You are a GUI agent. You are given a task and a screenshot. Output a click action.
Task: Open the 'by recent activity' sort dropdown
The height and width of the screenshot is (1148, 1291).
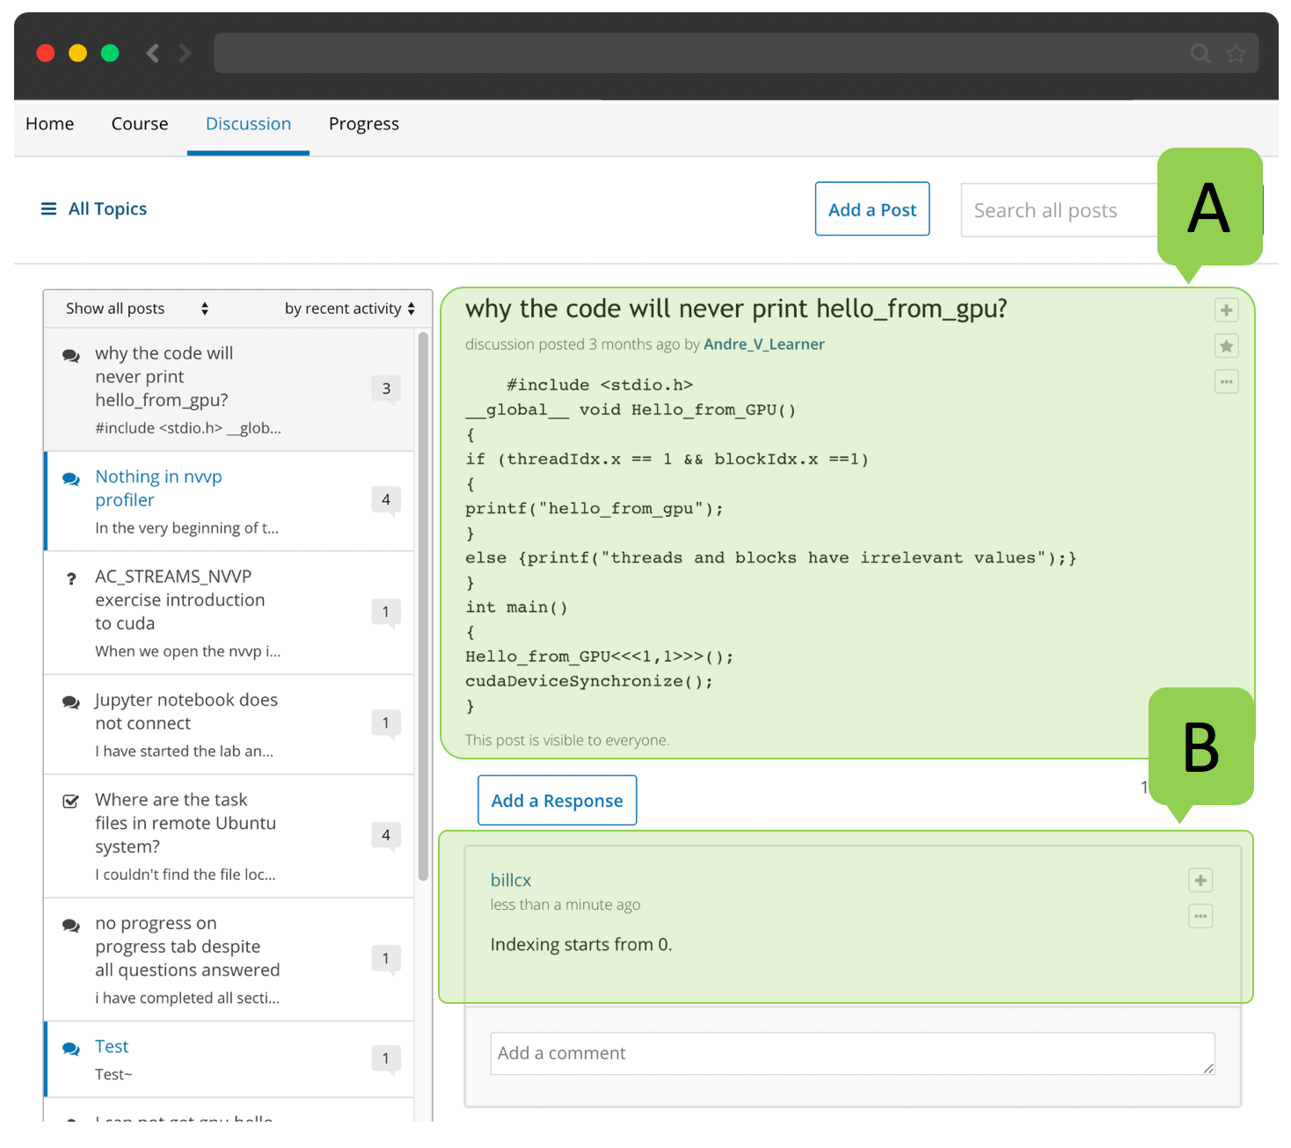(349, 309)
